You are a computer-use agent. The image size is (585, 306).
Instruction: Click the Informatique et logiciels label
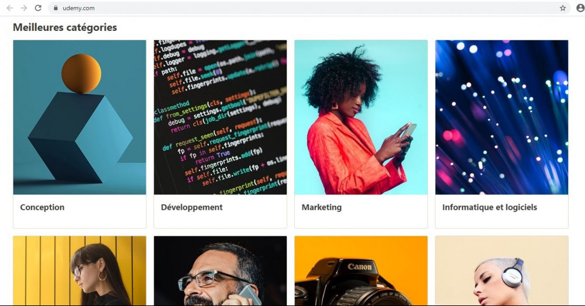(490, 207)
